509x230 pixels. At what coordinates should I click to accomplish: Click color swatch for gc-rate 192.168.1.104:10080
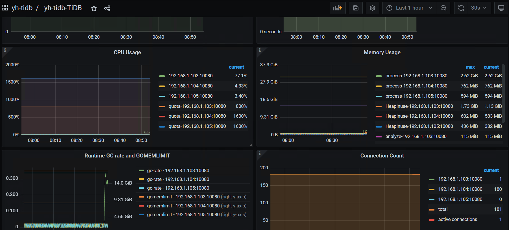click(142, 179)
